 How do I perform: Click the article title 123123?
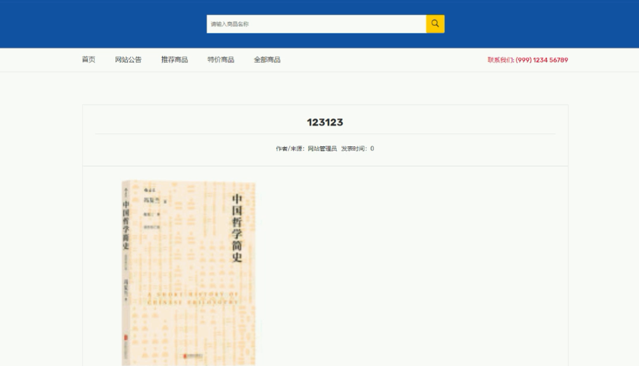click(325, 122)
